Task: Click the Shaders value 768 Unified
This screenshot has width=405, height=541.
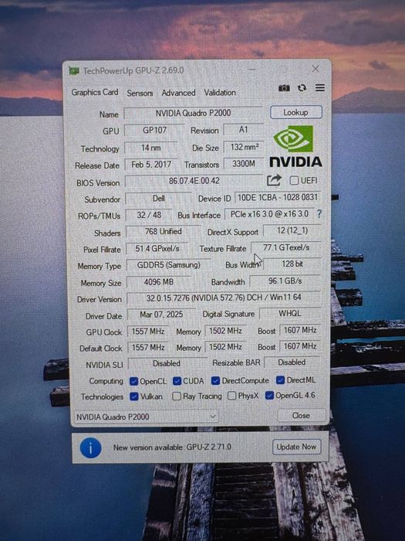Action: 163,232
